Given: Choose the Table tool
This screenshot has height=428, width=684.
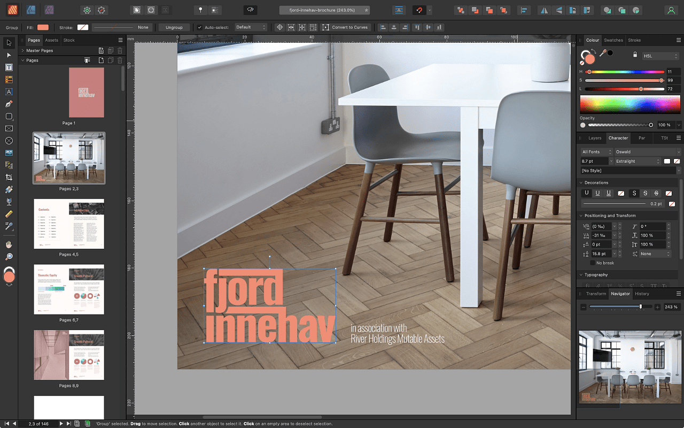Looking at the screenshot, I should coord(9,80).
